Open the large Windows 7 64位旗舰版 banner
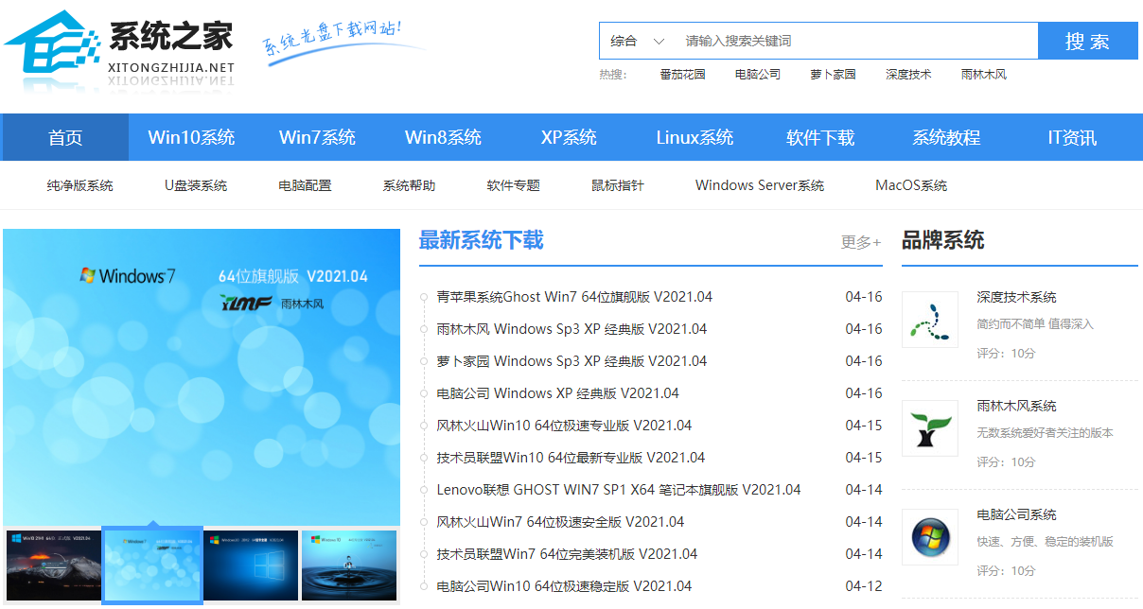 (x=202, y=376)
